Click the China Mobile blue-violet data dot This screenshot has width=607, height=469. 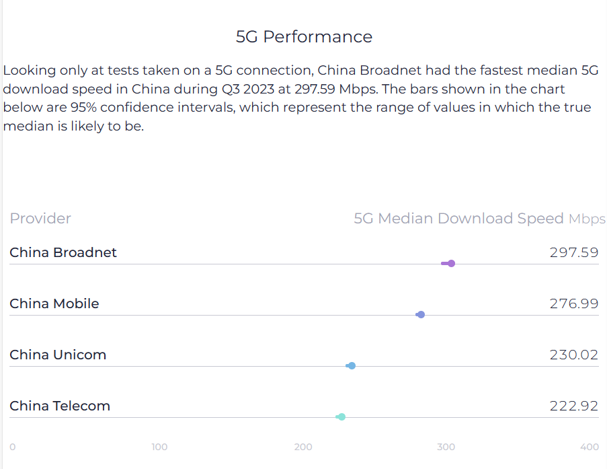coord(421,315)
